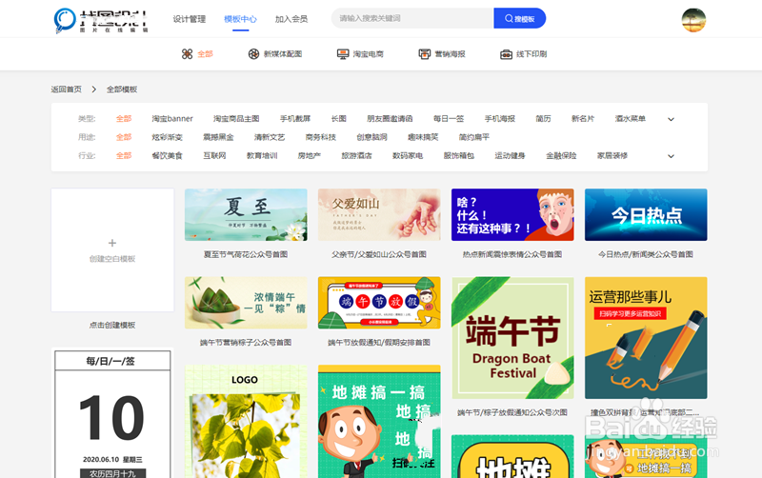Select 全部 in the 用途 filter row
This screenshot has height=478, width=762.
124,137
